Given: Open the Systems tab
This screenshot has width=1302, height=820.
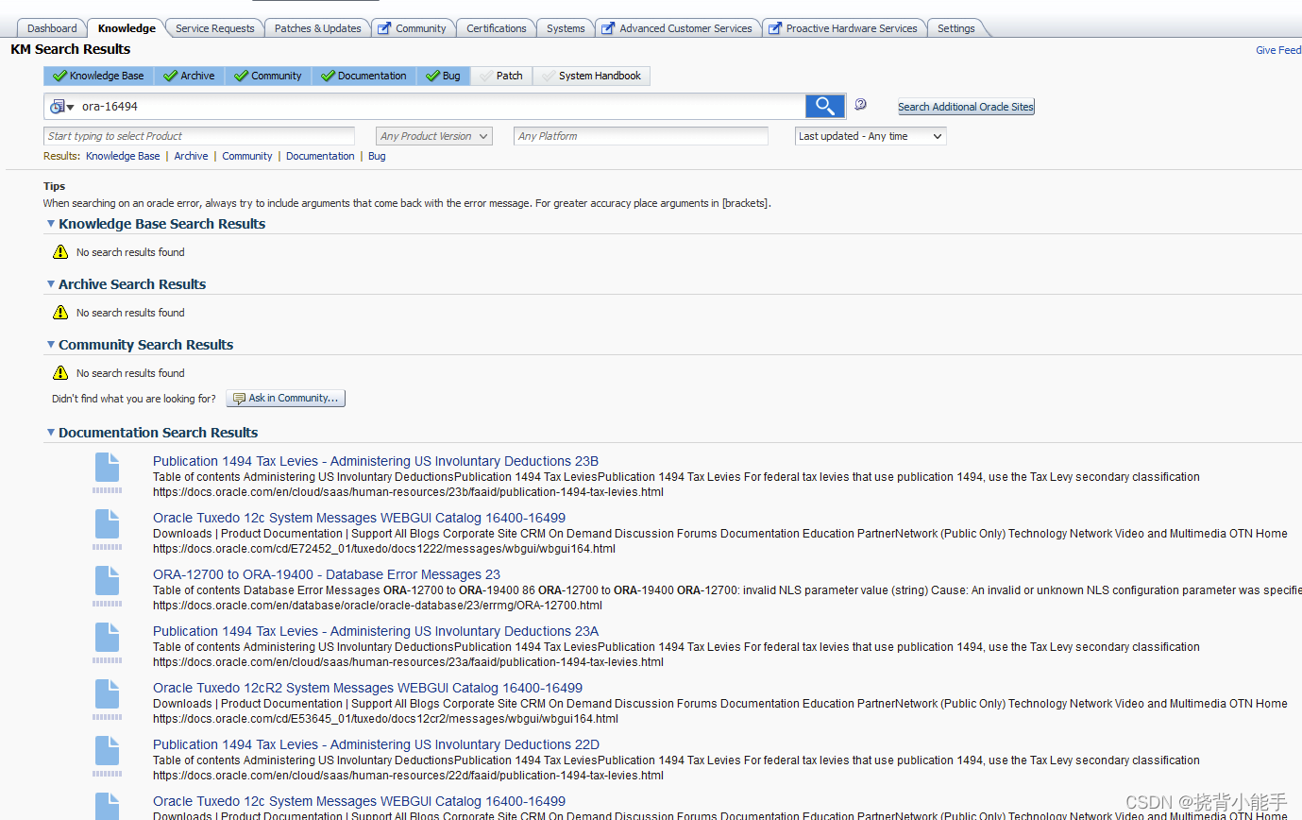Looking at the screenshot, I should point(566,28).
